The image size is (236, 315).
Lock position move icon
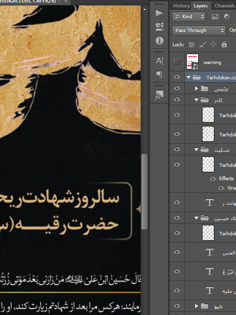click(213, 44)
